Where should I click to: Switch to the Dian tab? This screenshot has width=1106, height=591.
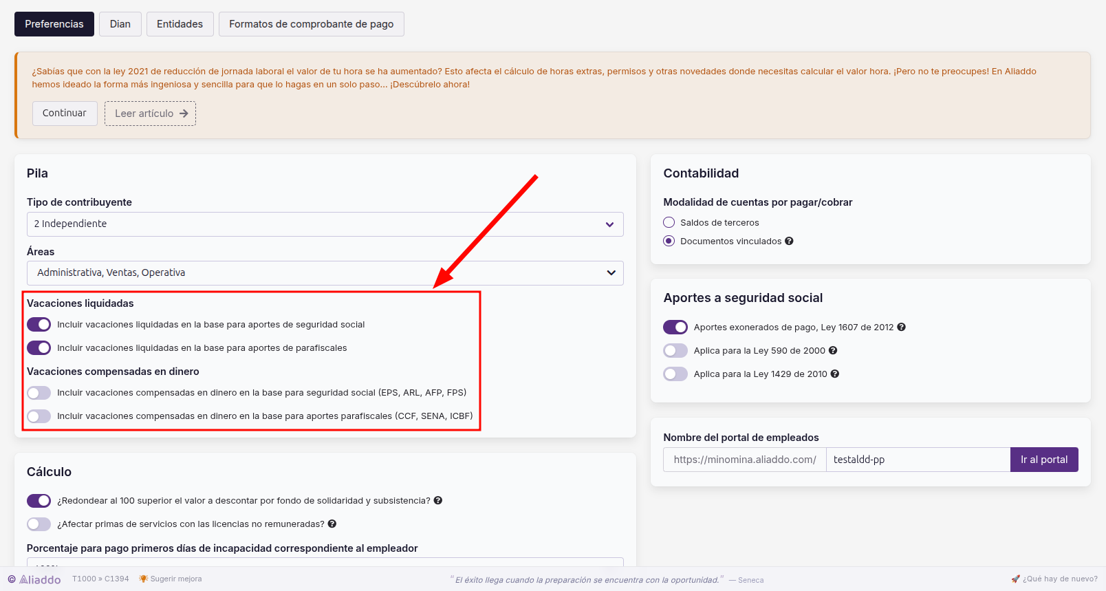(x=120, y=24)
